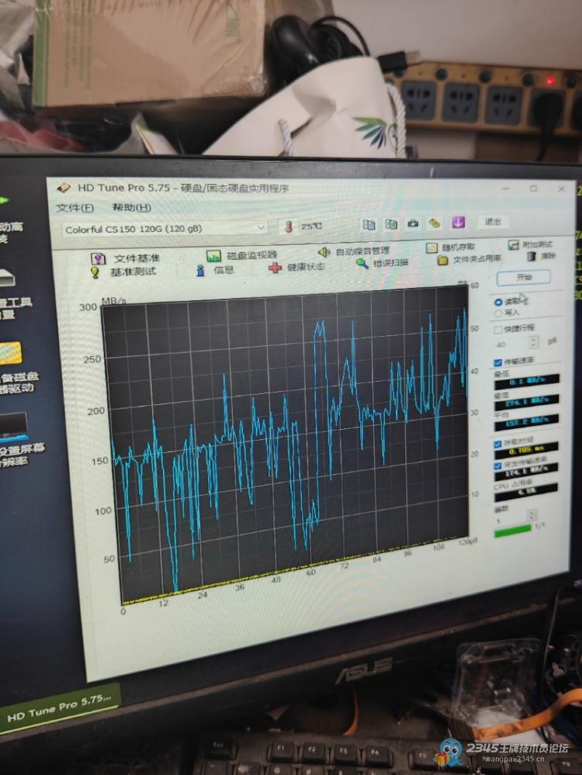
Task: Click the copy screenshot to clipboard icon
Action: (391, 224)
